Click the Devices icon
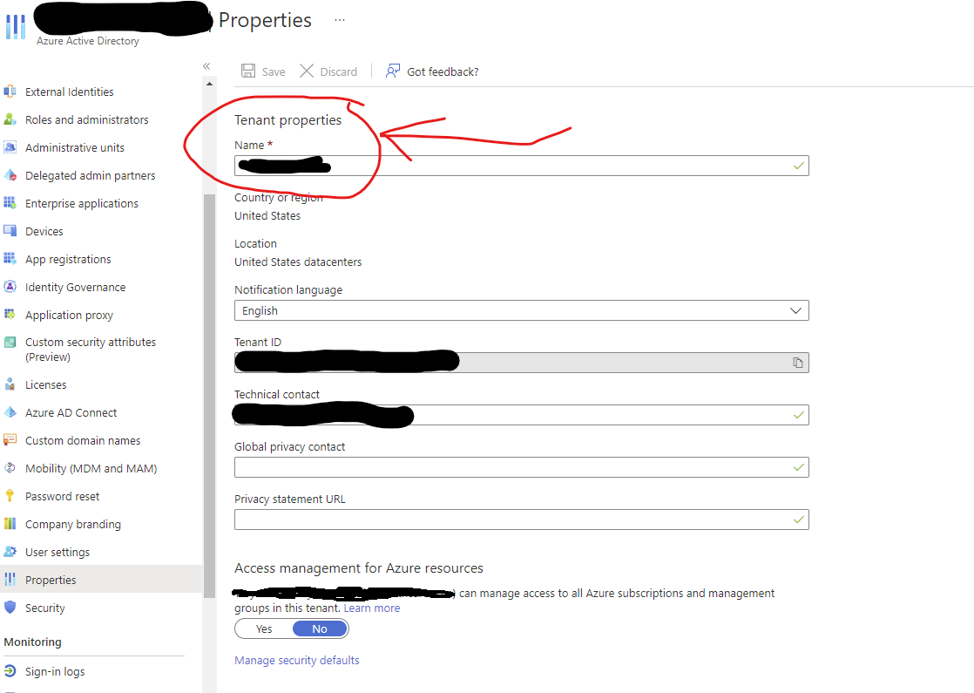 (10, 231)
